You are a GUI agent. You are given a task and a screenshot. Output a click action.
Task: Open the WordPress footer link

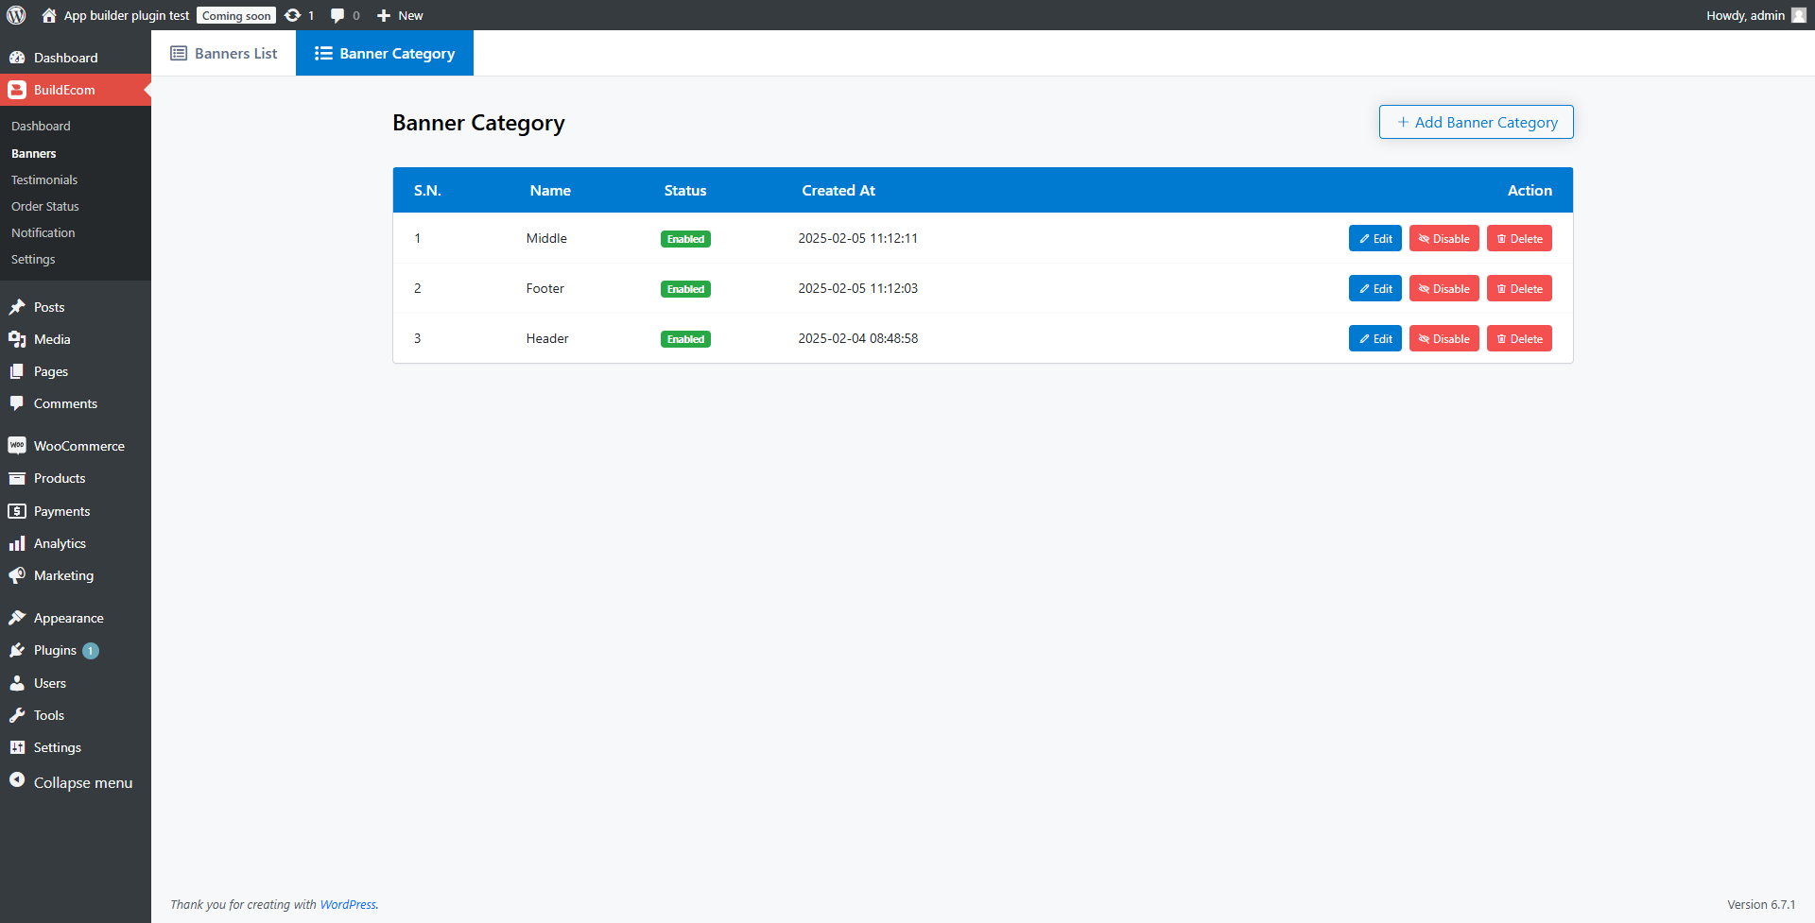click(x=348, y=904)
